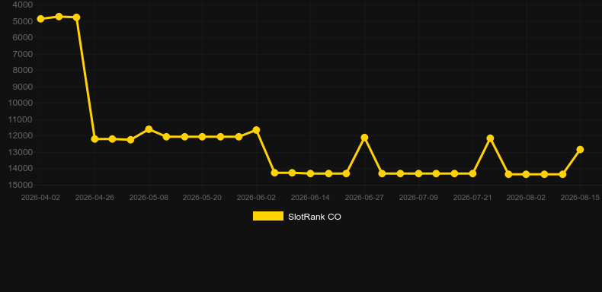Click y-axis label 15000
The width and height of the screenshot is (602, 292).
pos(21,185)
